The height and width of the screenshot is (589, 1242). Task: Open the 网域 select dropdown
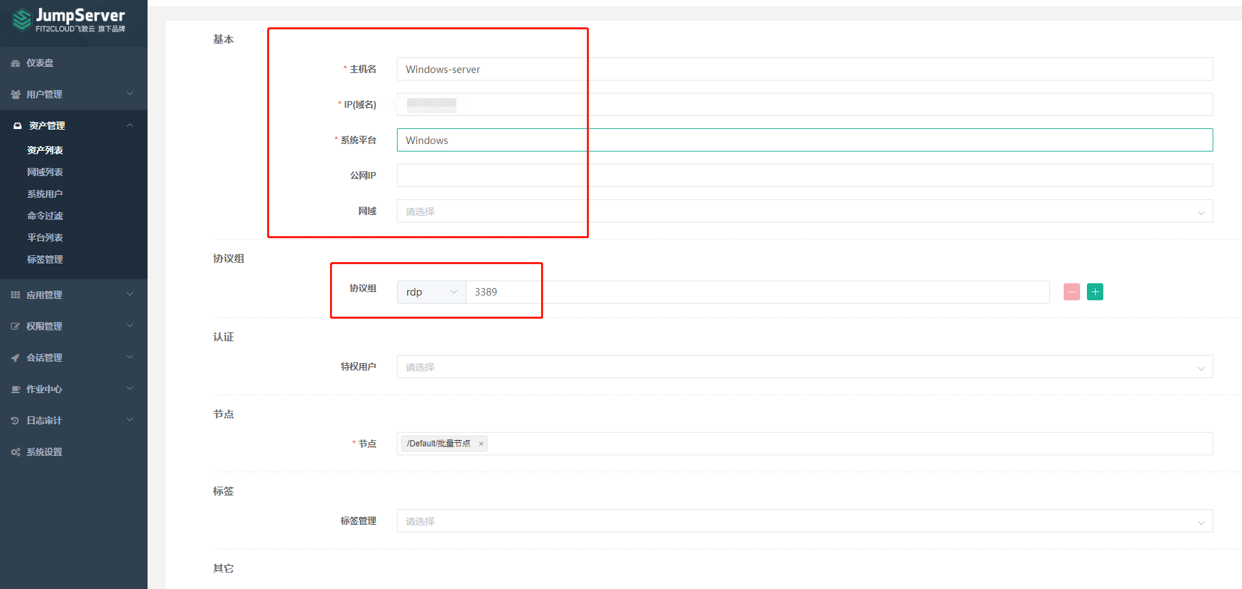click(805, 211)
